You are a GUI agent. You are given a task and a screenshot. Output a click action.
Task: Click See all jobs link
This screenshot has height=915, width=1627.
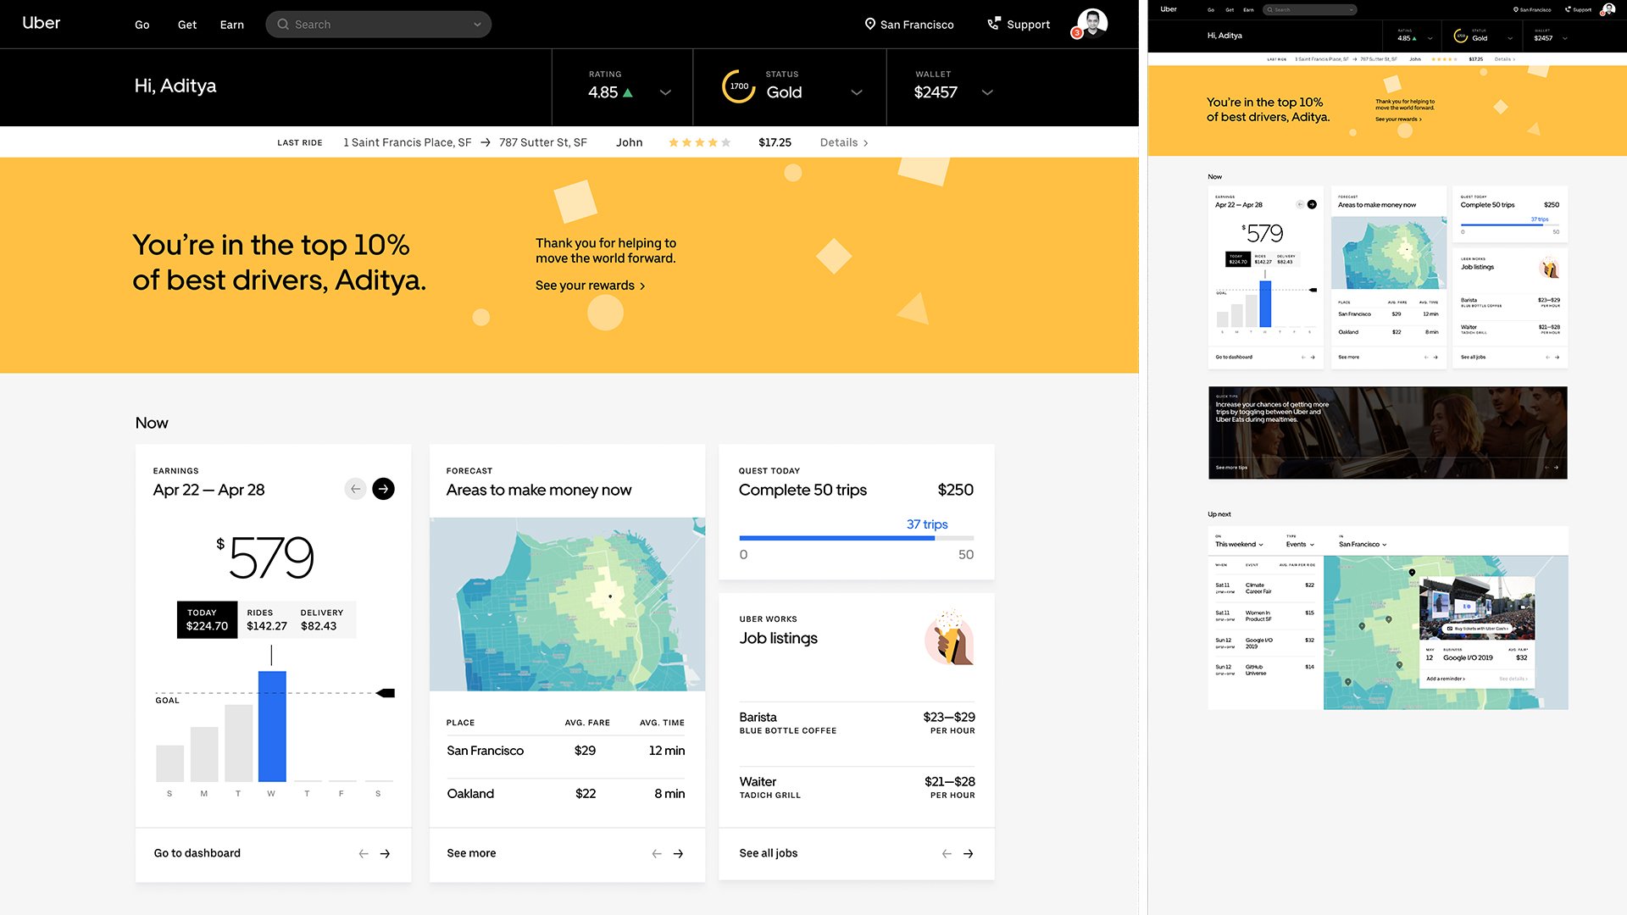[768, 853]
